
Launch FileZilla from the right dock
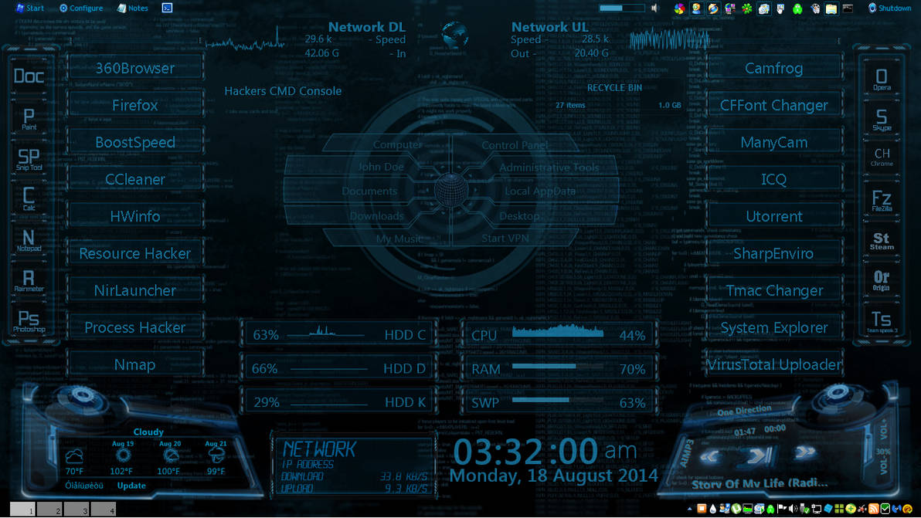[x=882, y=201]
